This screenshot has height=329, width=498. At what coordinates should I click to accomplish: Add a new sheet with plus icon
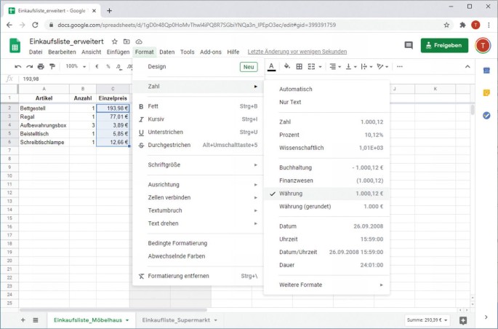click(x=23, y=320)
